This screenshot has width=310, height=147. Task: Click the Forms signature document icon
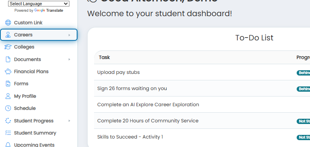pos(8,84)
